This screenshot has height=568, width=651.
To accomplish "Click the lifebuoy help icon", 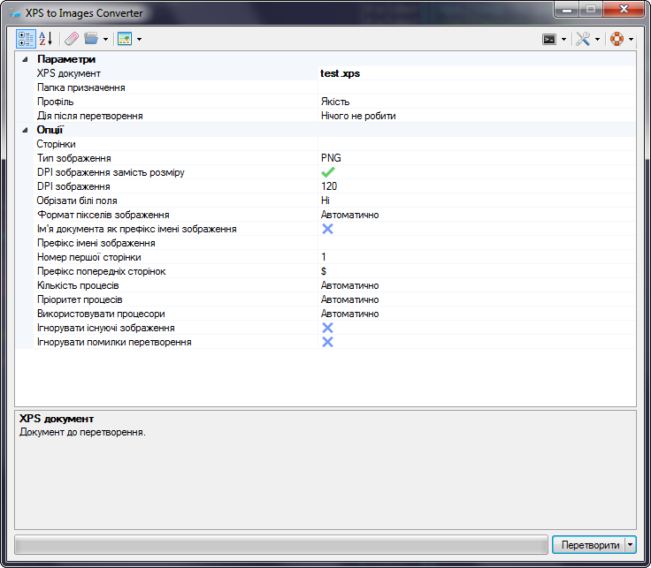I will click(617, 40).
